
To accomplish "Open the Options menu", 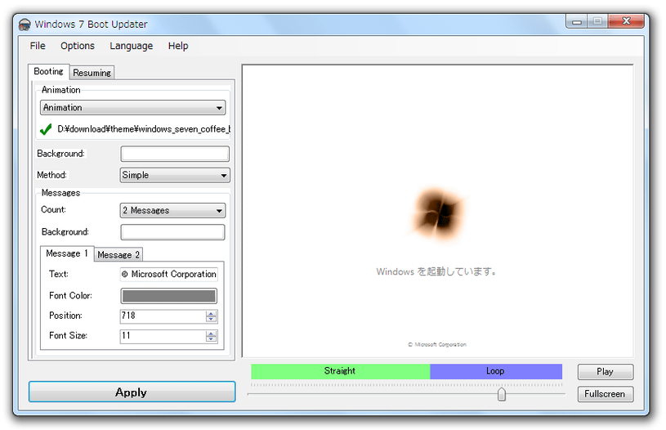I will point(78,46).
